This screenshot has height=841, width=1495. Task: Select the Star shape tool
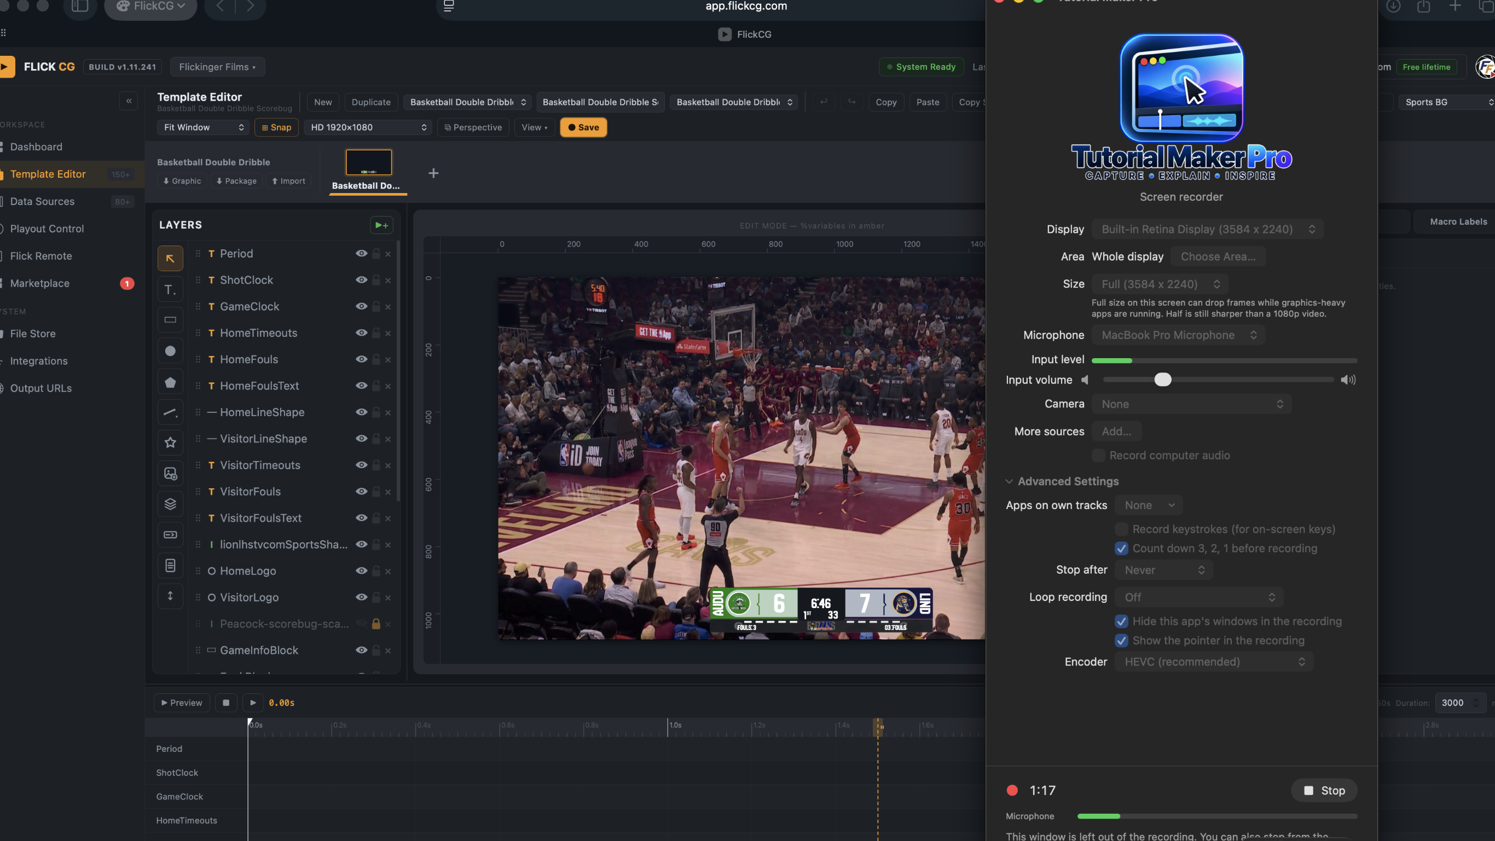coord(170,443)
